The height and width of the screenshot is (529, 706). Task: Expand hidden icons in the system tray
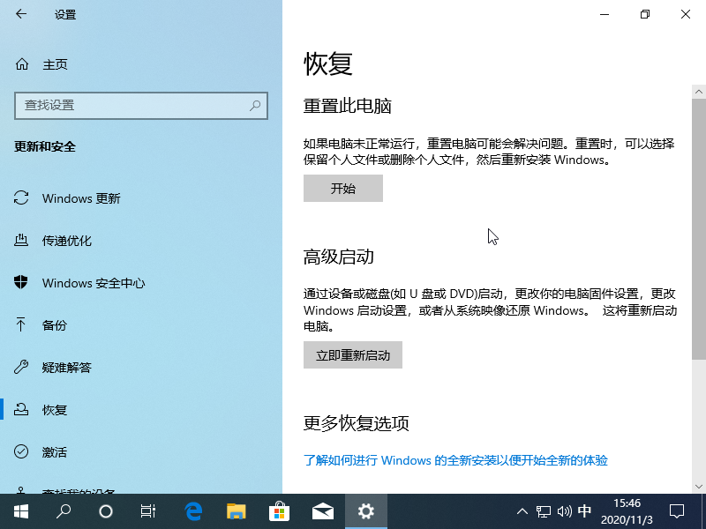click(522, 511)
